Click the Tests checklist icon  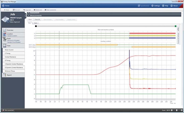click(5, 46)
